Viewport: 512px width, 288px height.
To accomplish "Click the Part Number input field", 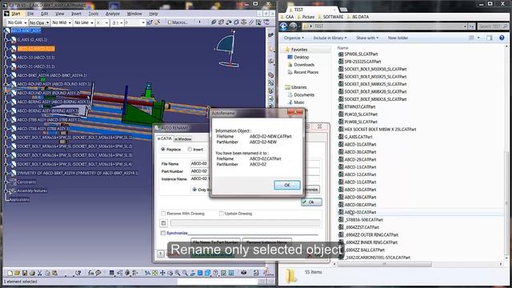I will coord(199,171).
